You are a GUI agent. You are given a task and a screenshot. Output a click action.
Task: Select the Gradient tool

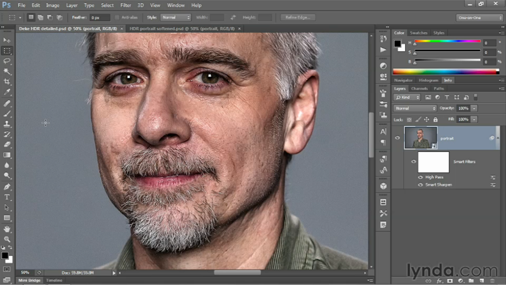click(7, 155)
